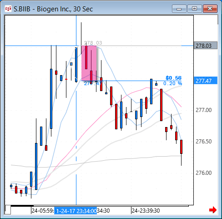222x219 pixels.
Task: Click the 278.03 price label on the axis
Action: [x=206, y=46]
